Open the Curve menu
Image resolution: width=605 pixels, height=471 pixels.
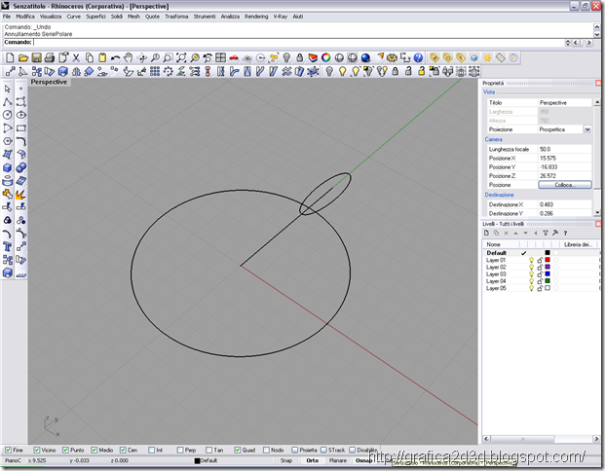tap(74, 17)
